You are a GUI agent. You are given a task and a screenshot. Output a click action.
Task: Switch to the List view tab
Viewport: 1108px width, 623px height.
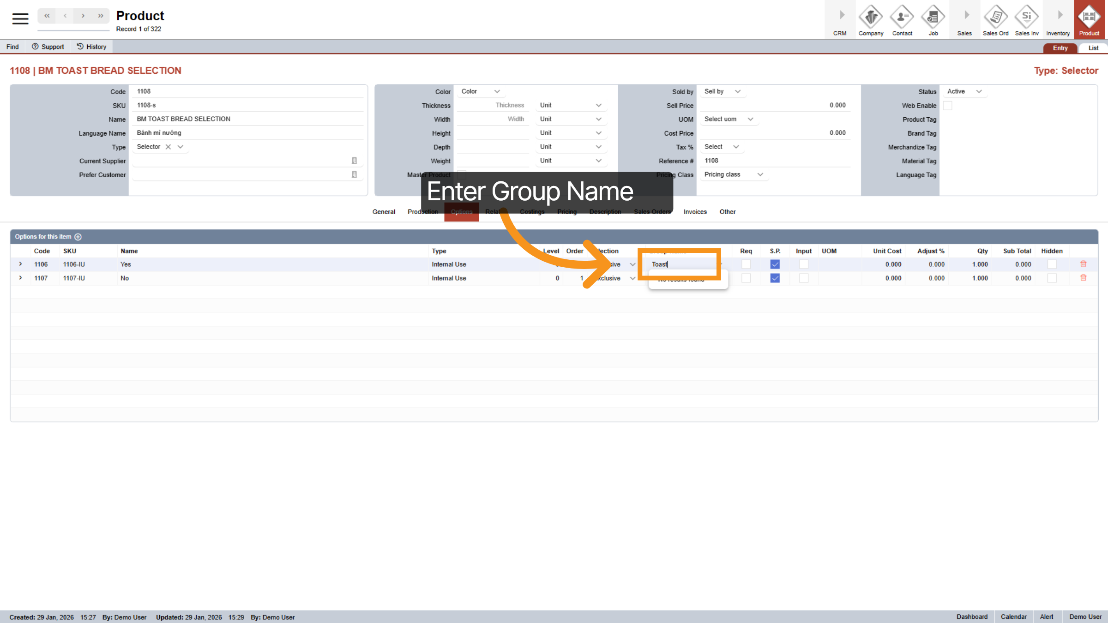1093,48
